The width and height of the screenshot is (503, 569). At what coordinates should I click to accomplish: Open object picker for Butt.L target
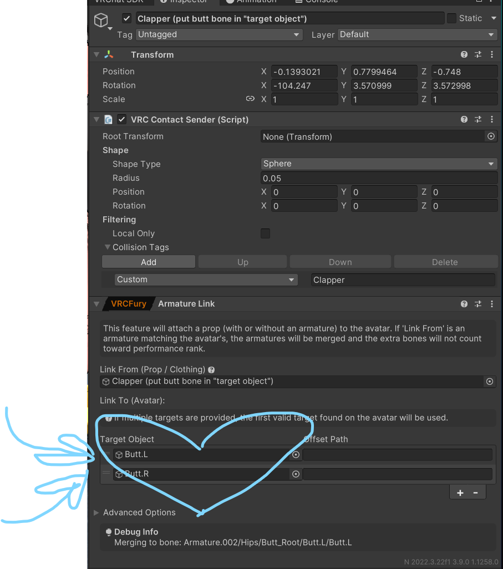(x=296, y=455)
